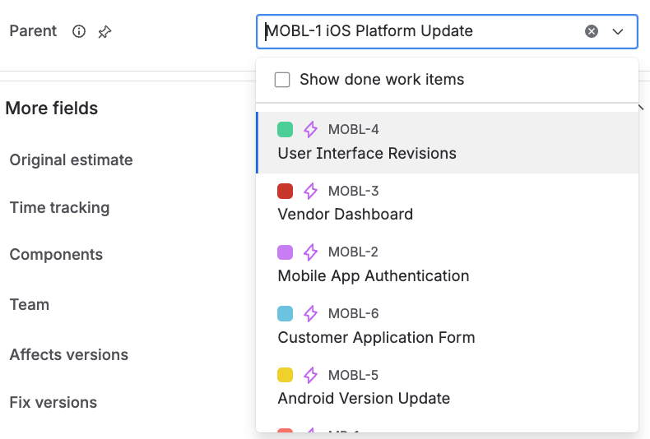Click the epic lightning icon beside MOBL-3

pyautogui.click(x=310, y=191)
